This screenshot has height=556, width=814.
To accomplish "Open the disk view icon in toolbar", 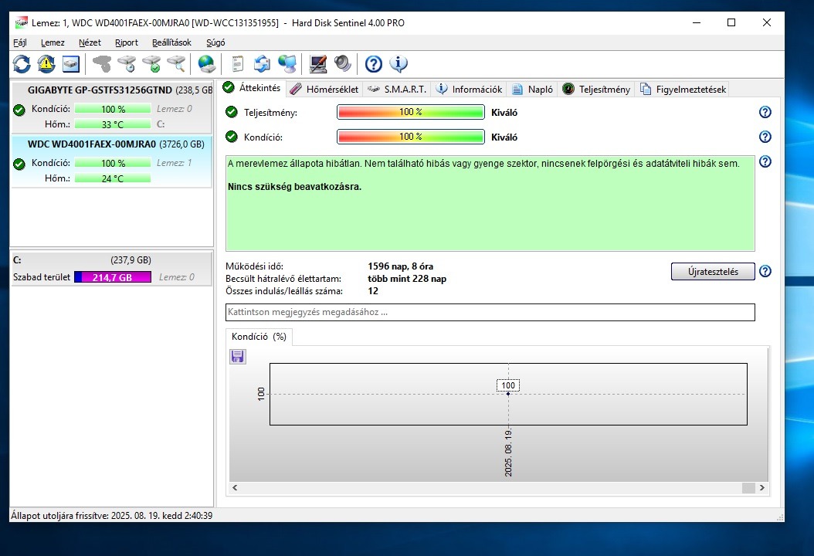I will 71,64.
